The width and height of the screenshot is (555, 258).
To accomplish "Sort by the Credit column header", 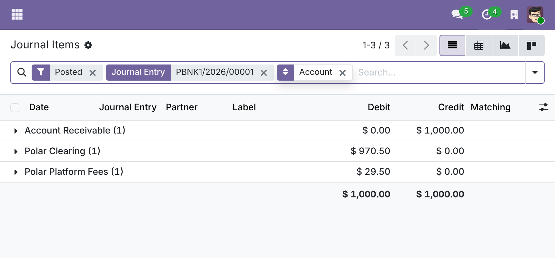I will tap(451, 107).
